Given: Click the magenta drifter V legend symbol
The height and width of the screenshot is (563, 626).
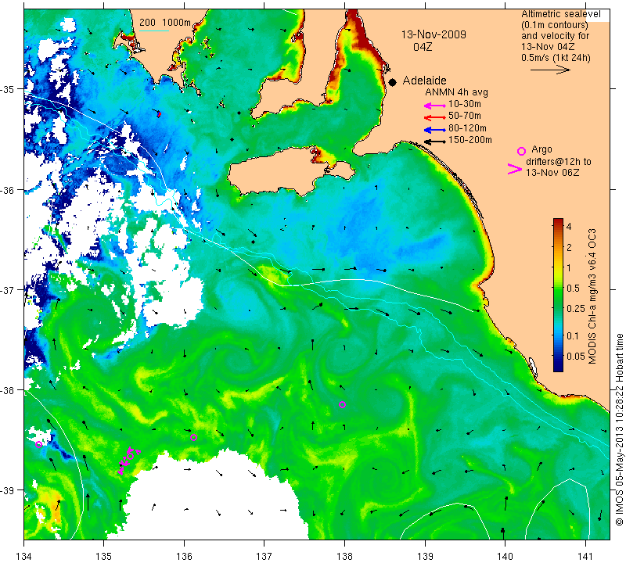Looking at the screenshot, I should 514,169.
